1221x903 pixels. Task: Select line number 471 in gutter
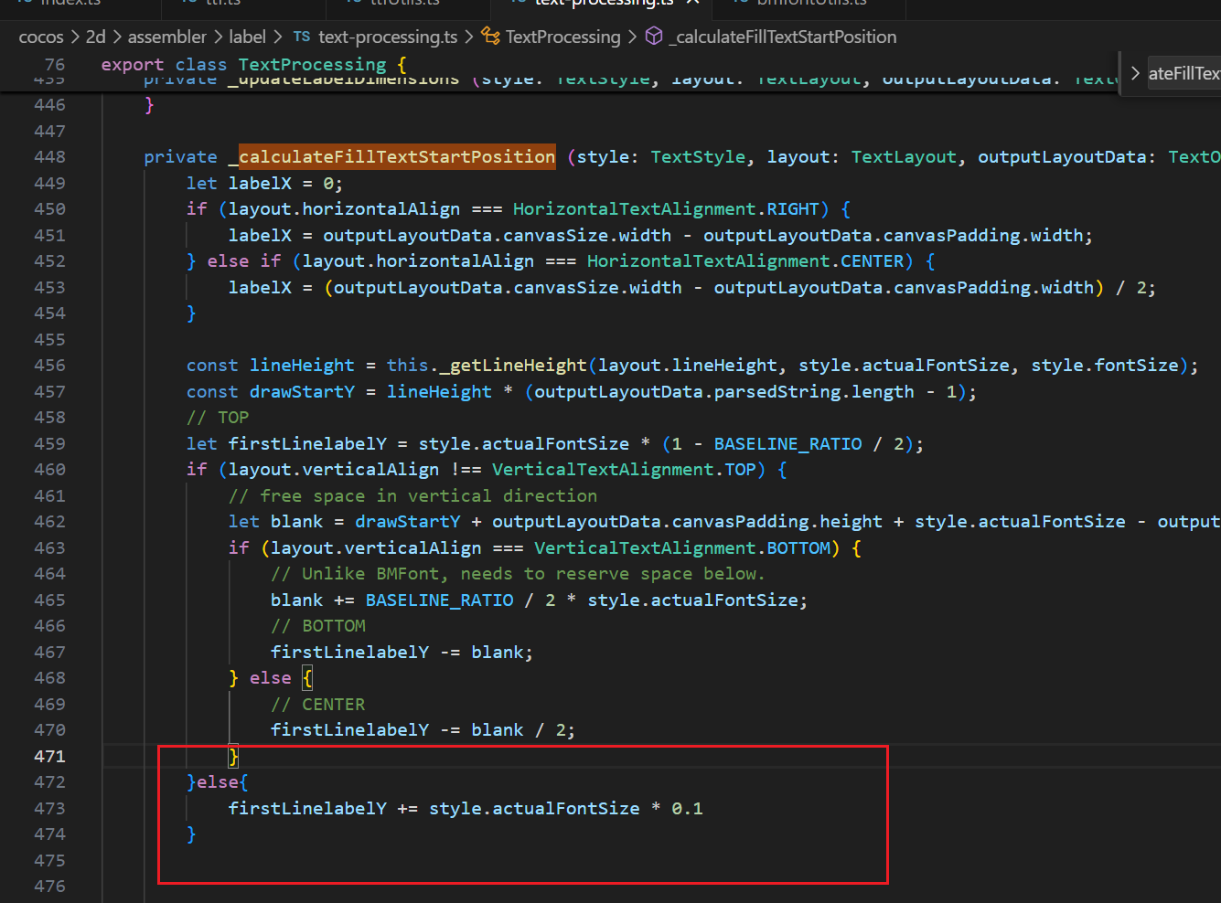coord(49,756)
